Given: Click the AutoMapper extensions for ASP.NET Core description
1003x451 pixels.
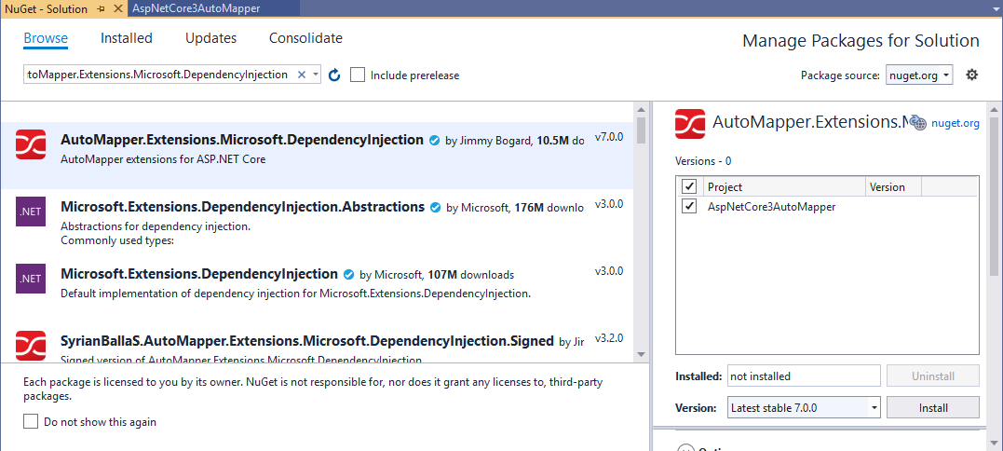Looking at the screenshot, I should tap(162, 159).
